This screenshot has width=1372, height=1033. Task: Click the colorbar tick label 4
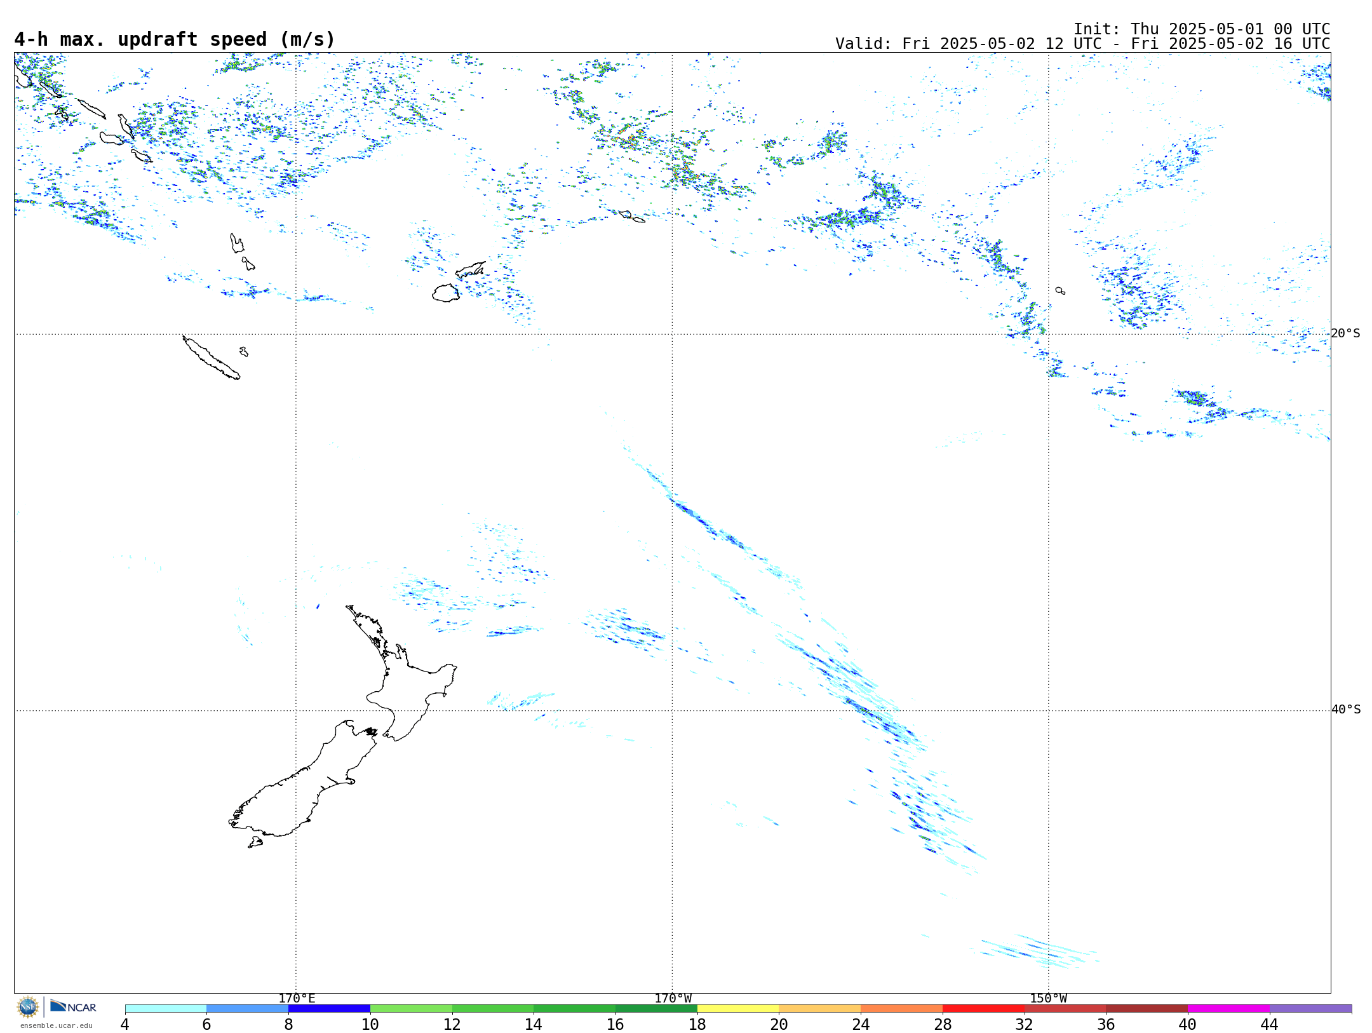125,1024
